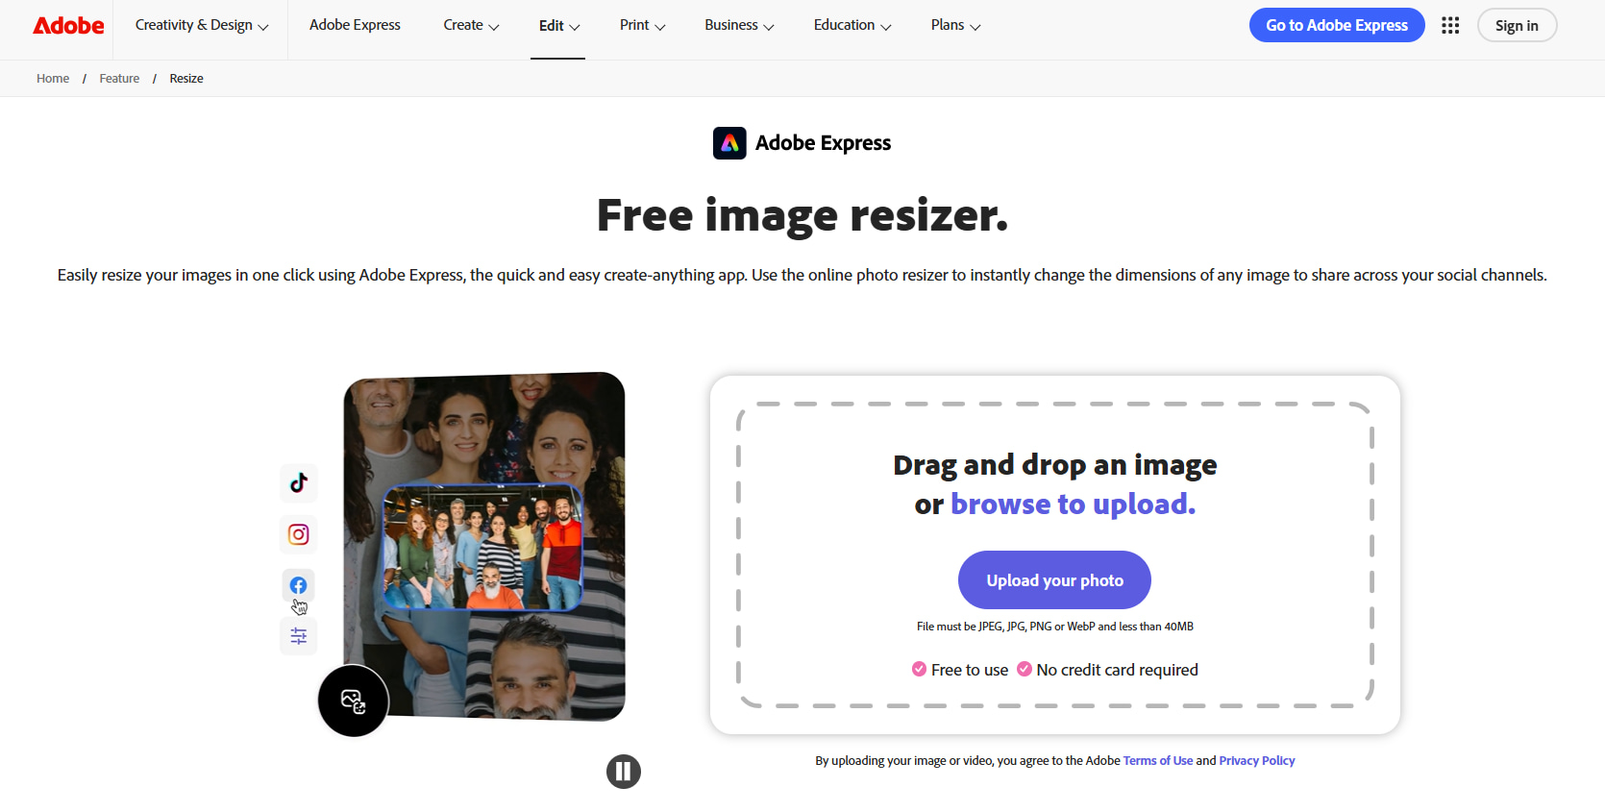The image size is (1605, 812).
Task: Click Go to Adobe Express button
Action: pyautogui.click(x=1337, y=26)
